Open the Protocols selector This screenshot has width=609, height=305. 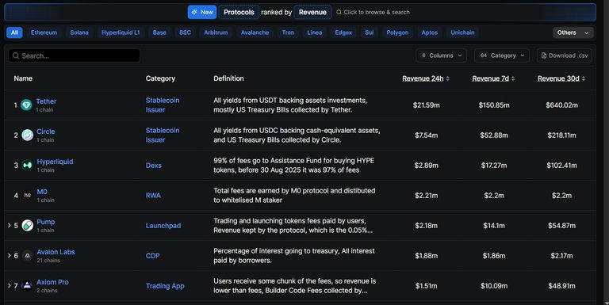point(239,12)
